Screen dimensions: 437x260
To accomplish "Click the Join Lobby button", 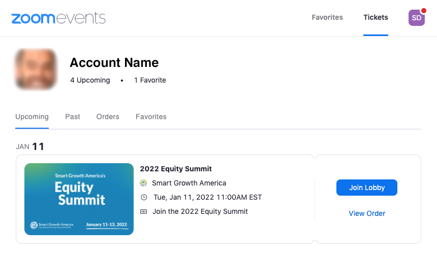I will coord(367,188).
